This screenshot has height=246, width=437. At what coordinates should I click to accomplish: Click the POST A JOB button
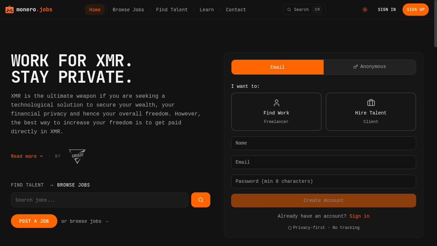[x=34, y=221]
